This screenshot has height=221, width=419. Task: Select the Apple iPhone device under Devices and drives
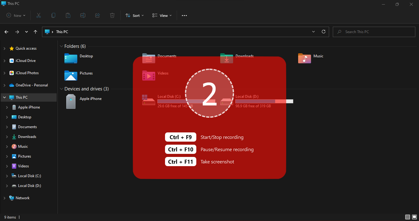(84, 101)
